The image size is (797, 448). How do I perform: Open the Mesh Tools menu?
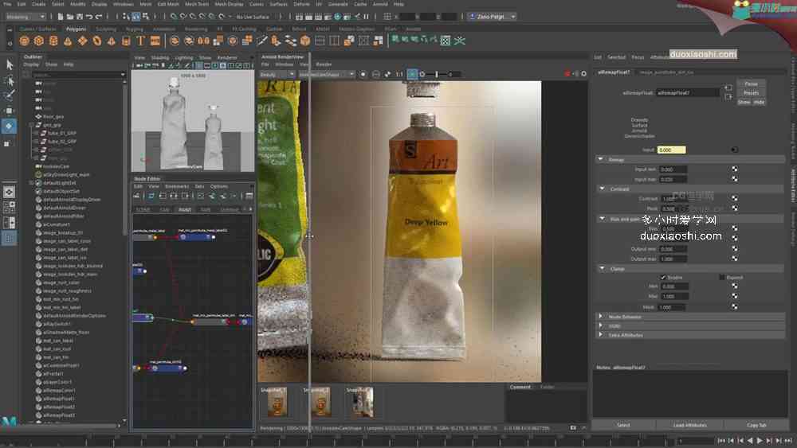click(x=197, y=4)
